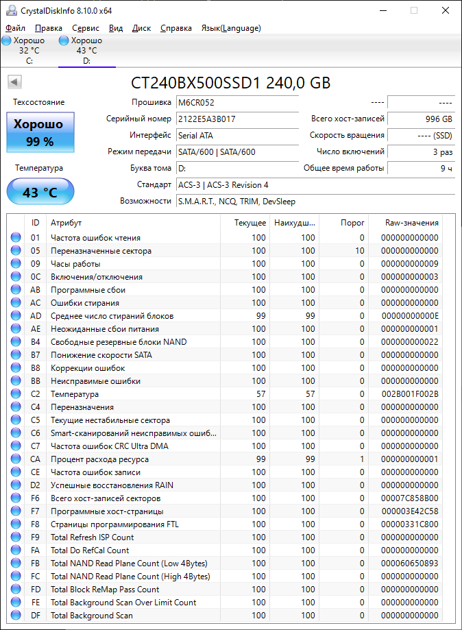Viewport: 462px width, 630px height.
Task: Close the CrystalDiskInfo window
Action: (x=445, y=10)
